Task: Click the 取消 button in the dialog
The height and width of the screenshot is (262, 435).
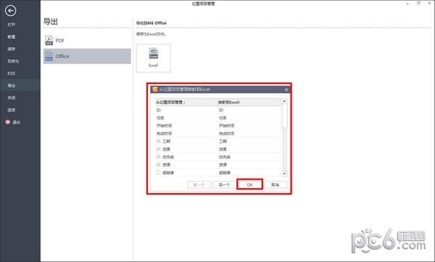Action: (275, 185)
